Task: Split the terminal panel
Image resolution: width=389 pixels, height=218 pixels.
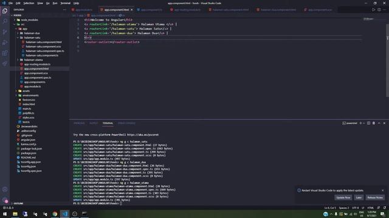Action: [x=368, y=123]
